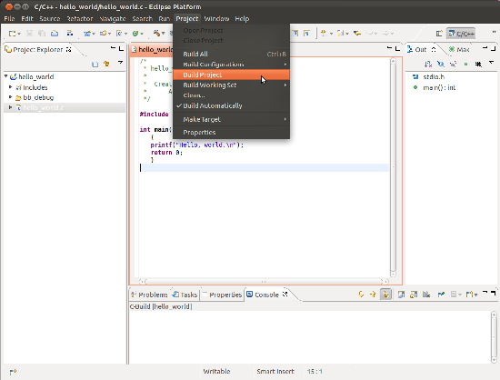Expand the bb_debug folder
Image resolution: width=500 pixels, height=380 pixels.
pos(11,97)
